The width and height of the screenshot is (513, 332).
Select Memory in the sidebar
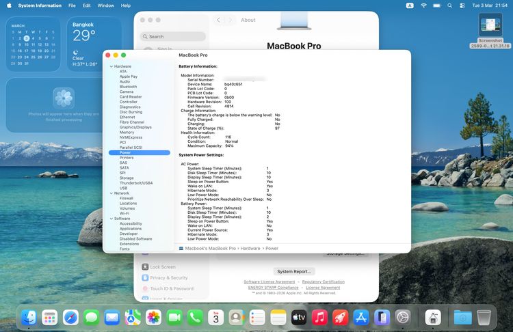click(127, 133)
